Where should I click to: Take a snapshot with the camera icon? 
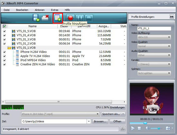pyautogui.click(x=168, y=128)
